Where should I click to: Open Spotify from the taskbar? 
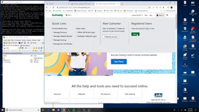74,110
